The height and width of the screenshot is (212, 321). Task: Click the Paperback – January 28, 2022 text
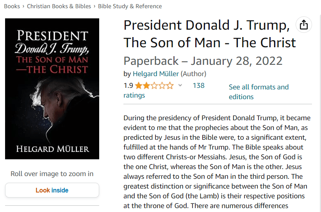(203, 61)
